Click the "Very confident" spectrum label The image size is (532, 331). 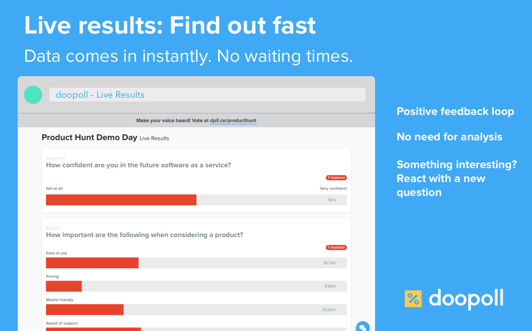pyautogui.click(x=333, y=189)
